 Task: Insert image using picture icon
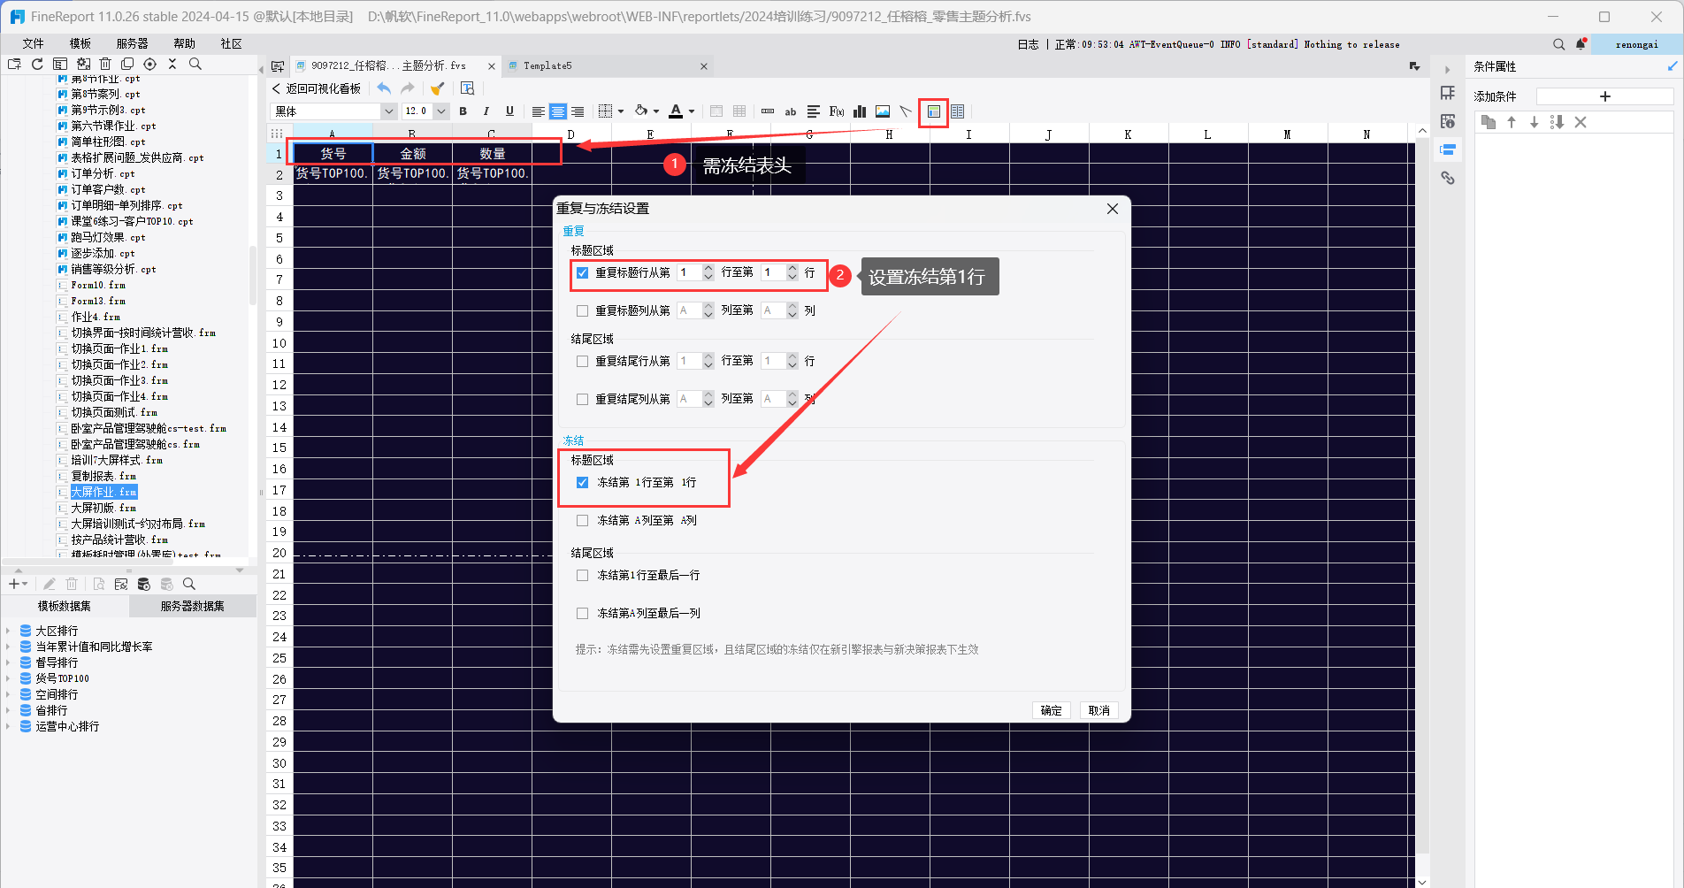click(x=883, y=111)
